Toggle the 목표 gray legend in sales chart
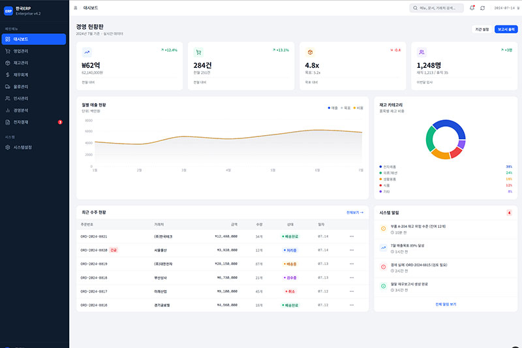 (x=346, y=108)
